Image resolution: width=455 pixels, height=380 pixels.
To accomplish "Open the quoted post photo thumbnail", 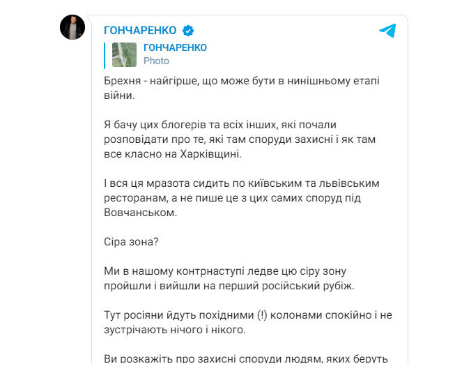I will 124,54.
